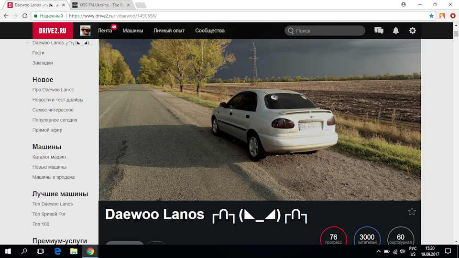
Task: Launch Microsoft Edge from taskbar
Action: (57, 251)
